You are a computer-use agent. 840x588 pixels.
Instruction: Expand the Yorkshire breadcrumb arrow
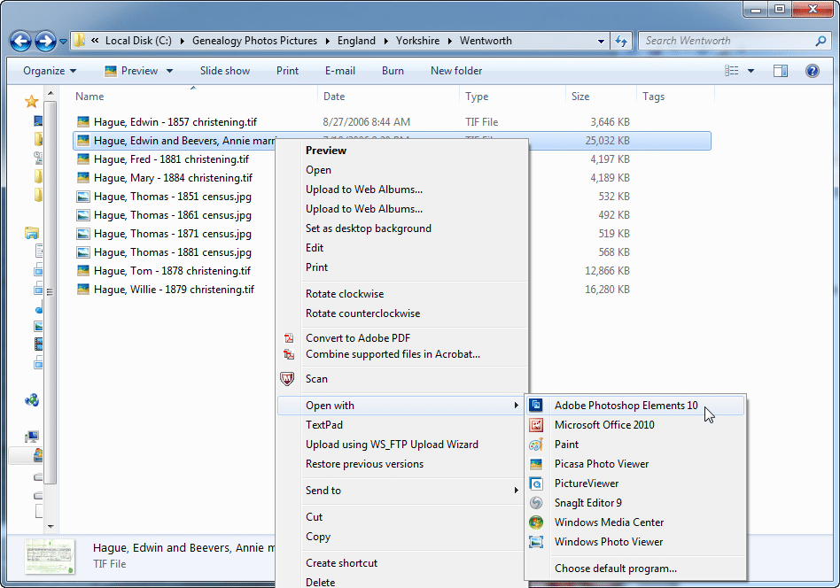point(449,41)
